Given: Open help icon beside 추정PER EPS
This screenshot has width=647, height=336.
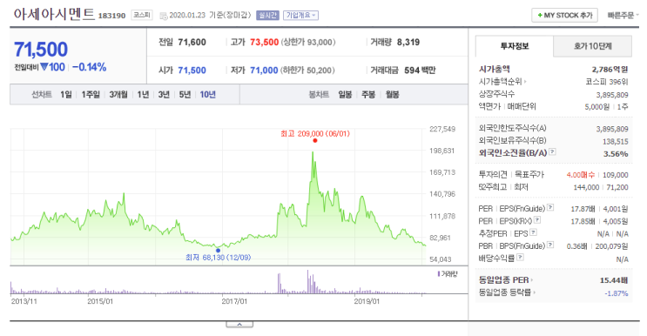Looking at the screenshot, I should click(533, 232).
